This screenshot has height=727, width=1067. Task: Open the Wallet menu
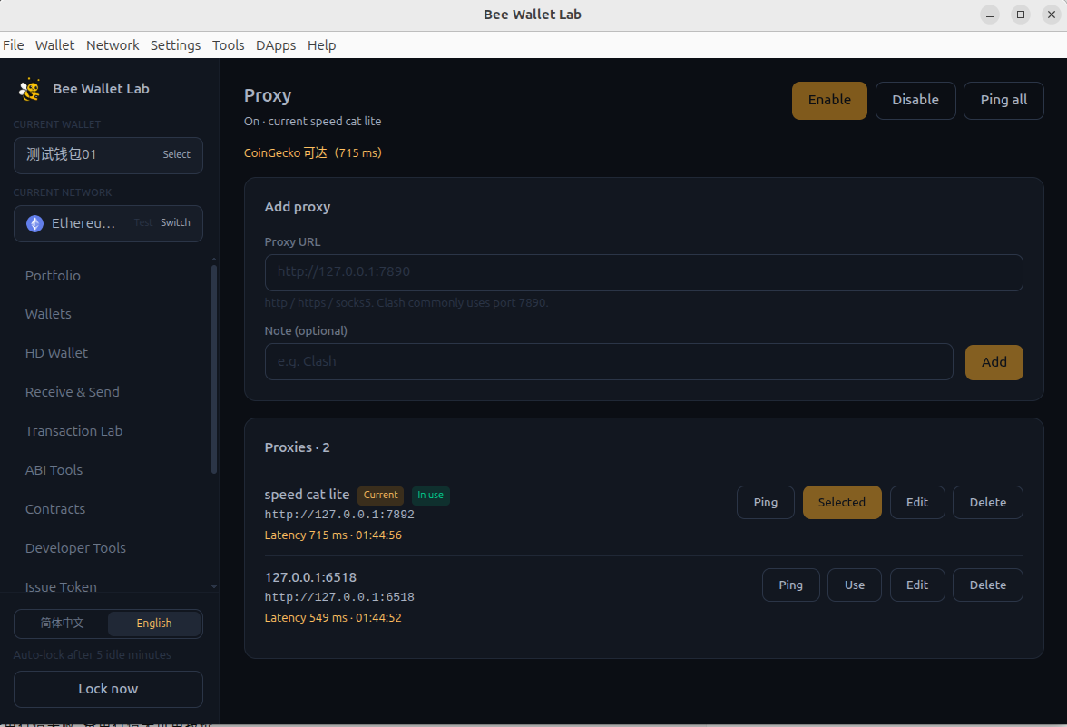[54, 45]
